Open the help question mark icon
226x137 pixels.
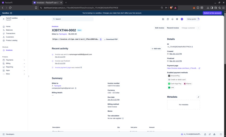(x=168, y=19)
